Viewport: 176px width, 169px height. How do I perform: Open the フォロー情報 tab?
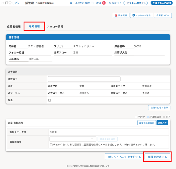[55, 27]
